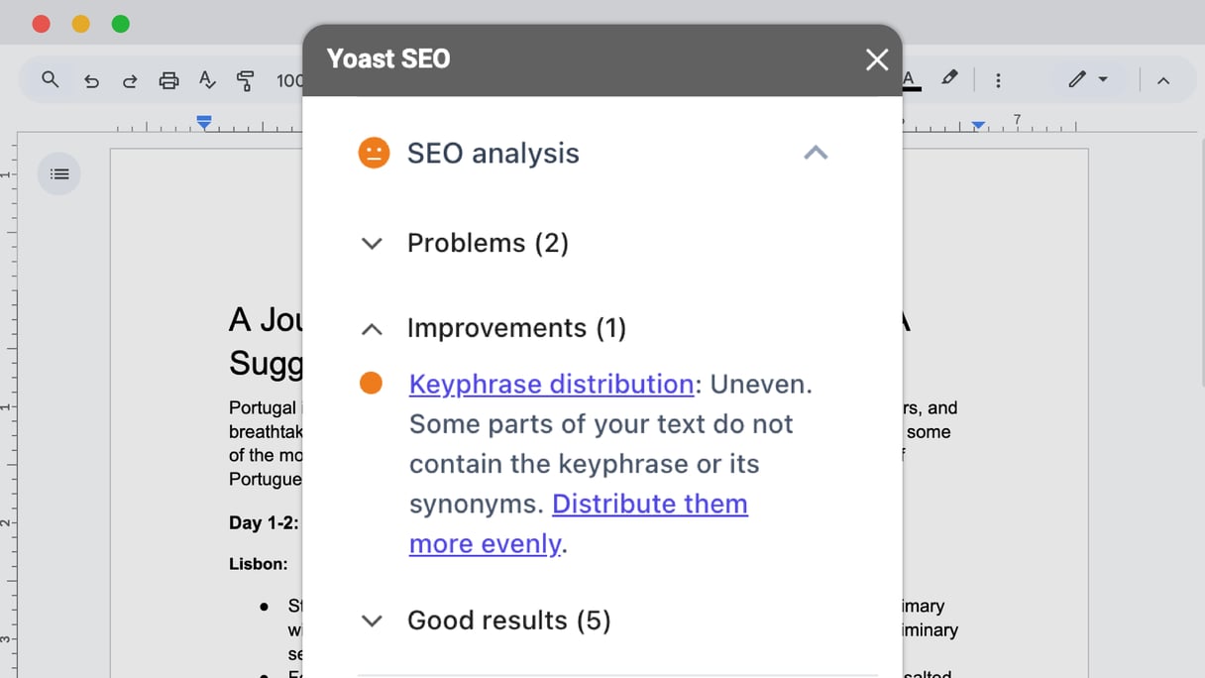1205x678 pixels.
Task: Open the Keyphrase distribution link
Action: pyautogui.click(x=551, y=384)
